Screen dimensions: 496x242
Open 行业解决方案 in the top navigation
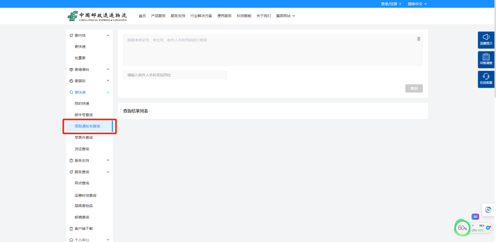201,16
